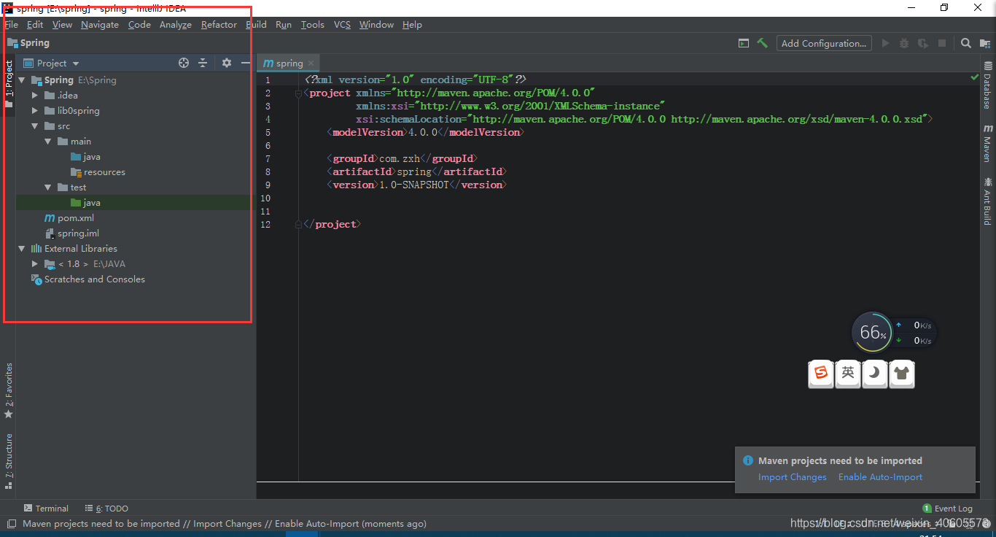Click Add Configuration... button

pos(824,43)
